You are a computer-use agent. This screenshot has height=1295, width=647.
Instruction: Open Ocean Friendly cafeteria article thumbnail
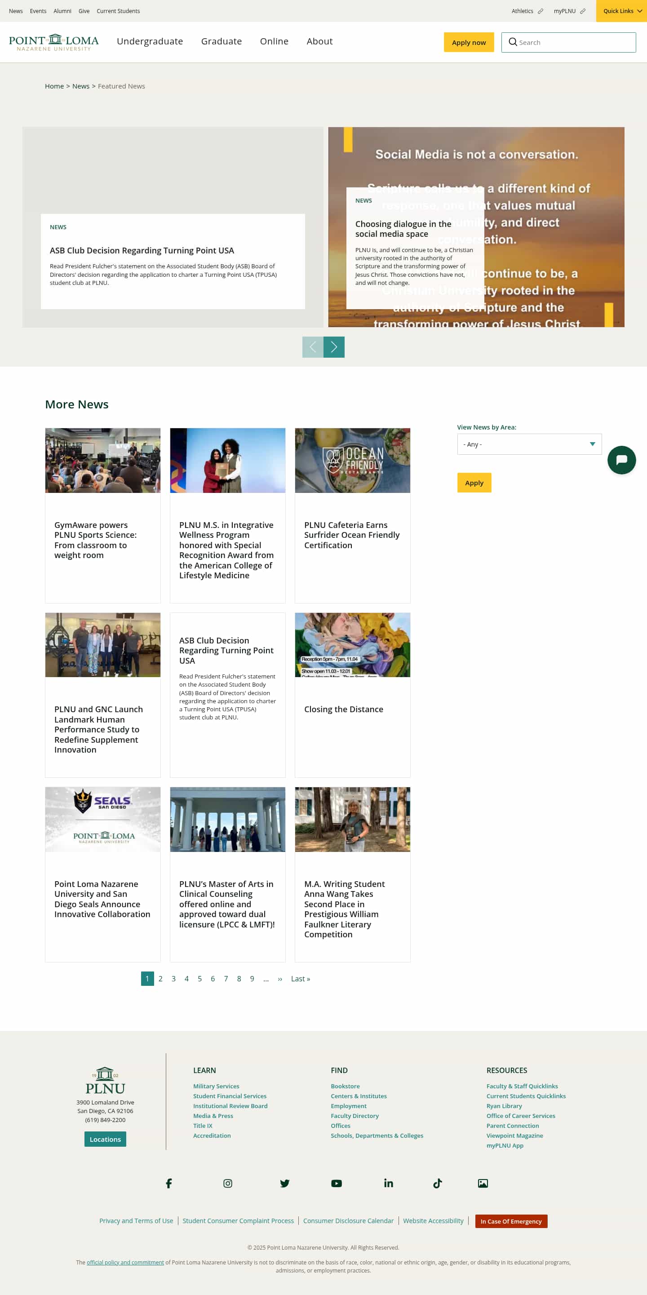click(x=352, y=461)
